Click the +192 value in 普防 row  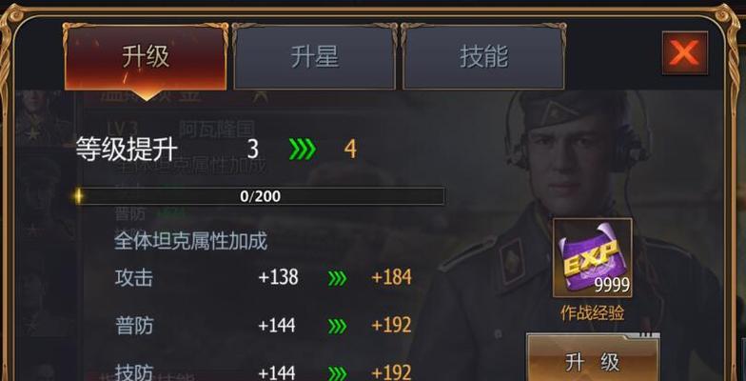392,326
